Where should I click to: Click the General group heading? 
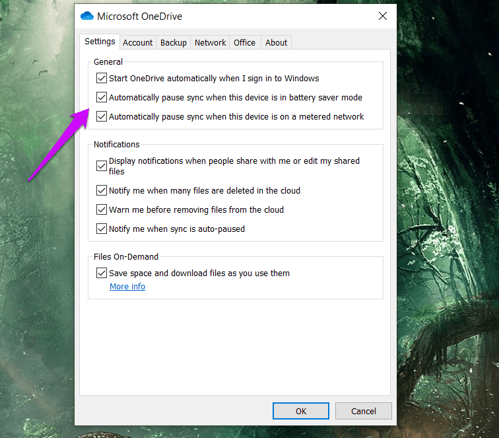pyautogui.click(x=108, y=62)
